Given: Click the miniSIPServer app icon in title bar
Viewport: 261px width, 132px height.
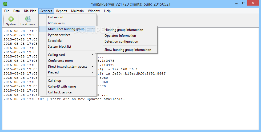Looking at the screenshot, I should (5, 4).
